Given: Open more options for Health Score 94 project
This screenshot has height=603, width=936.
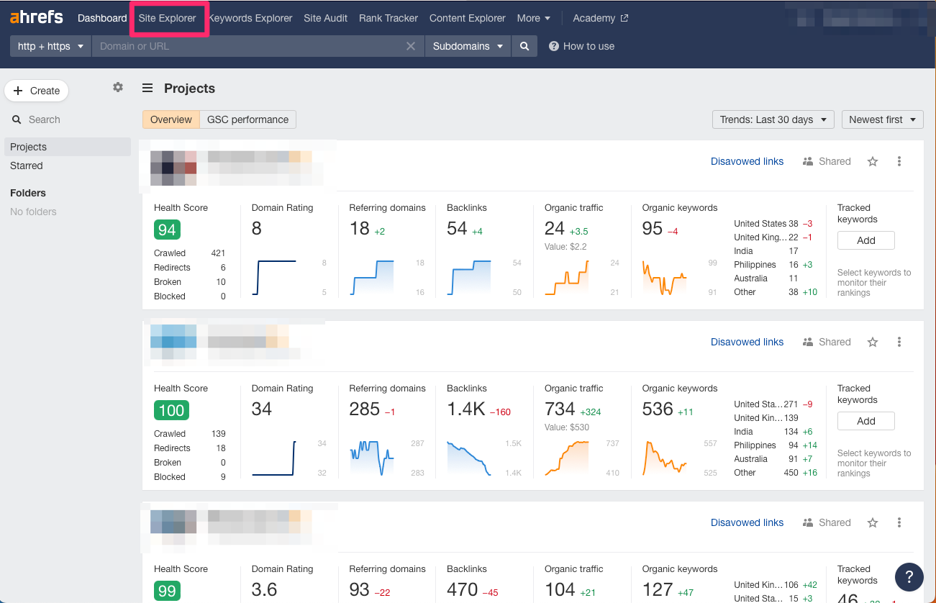Looking at the screenshot, I should point(899,161).
